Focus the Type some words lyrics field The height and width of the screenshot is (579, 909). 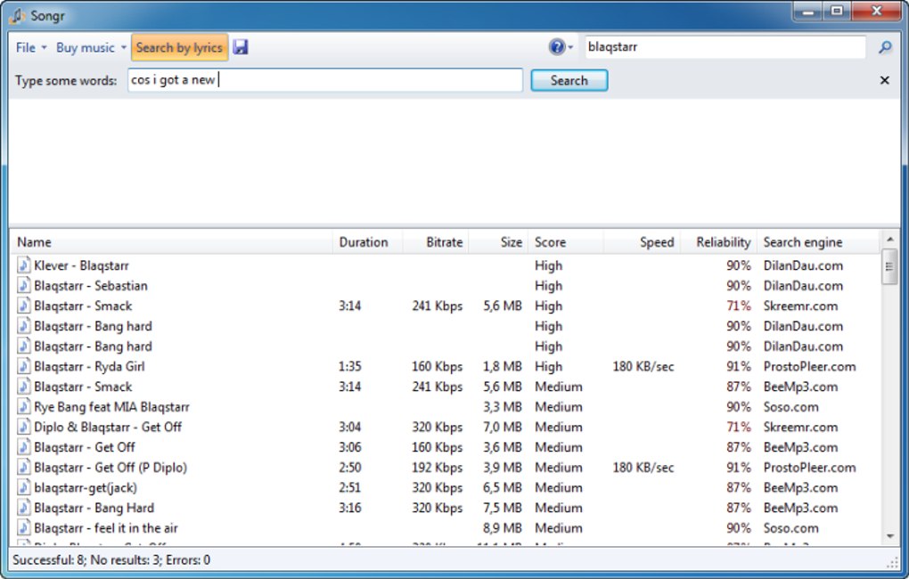(325, 80)
